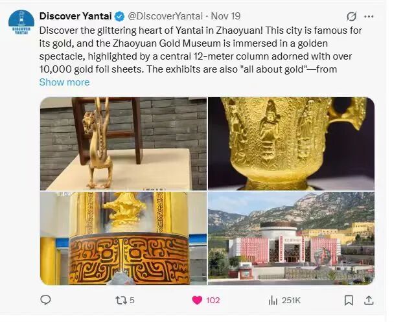Screen dimensions: 403x322
Task: Unlike the post via heart icon
Action: pos(197,300)
